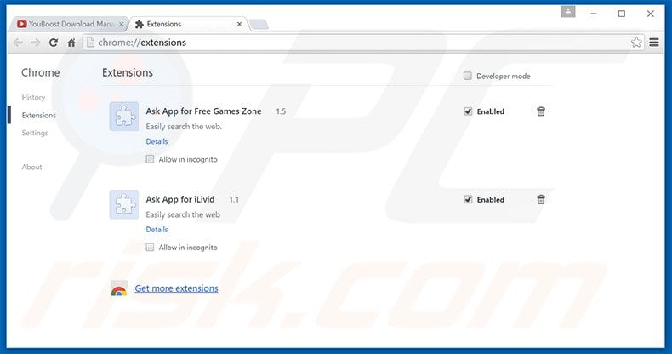Viewport: 672px width, 354px height.
Task: Select the Extensions browser tab
Action: point(189,24)
